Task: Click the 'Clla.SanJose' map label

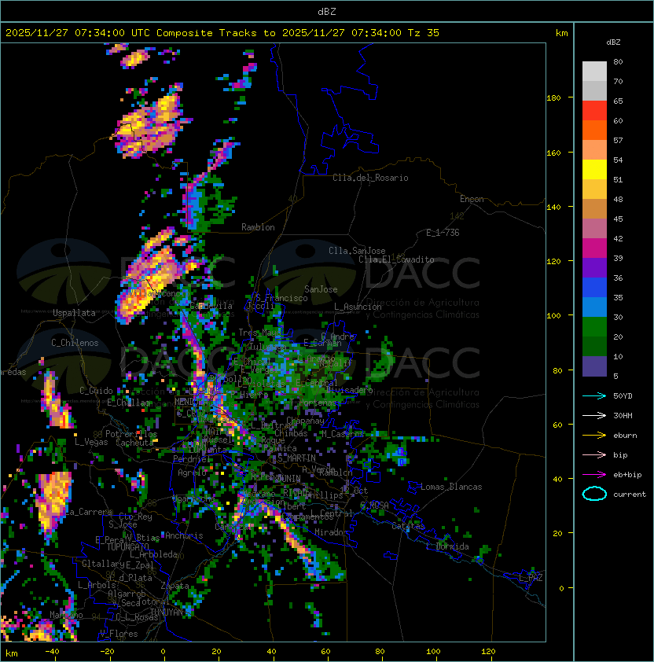Action: 357,251
